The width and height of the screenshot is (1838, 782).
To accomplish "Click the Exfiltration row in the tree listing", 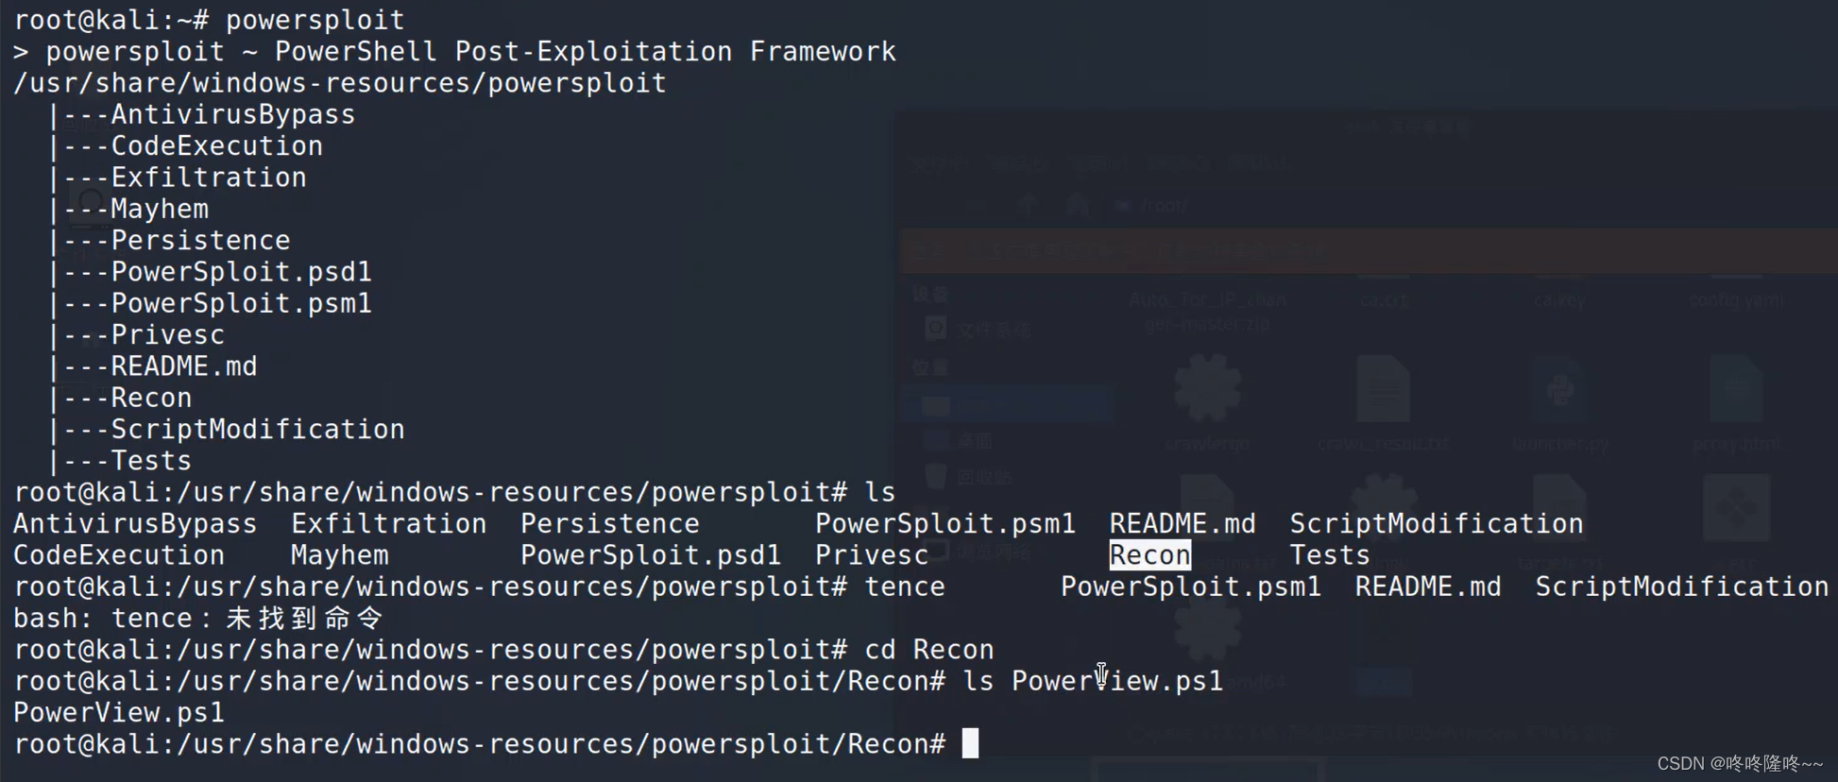I will 209,178.
